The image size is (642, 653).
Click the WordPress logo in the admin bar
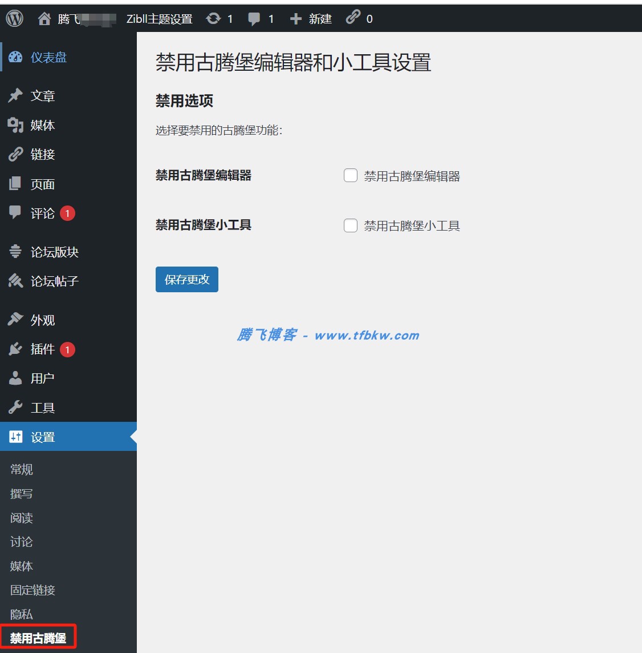pyautogui.click(x=14, y=18)
